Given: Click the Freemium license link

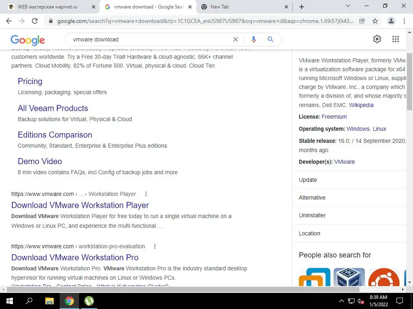Looking at the screenshot, I should (334, 117).
